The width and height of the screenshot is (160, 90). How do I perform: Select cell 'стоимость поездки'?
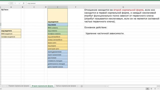pyautogui.click(x=57, y=60)
